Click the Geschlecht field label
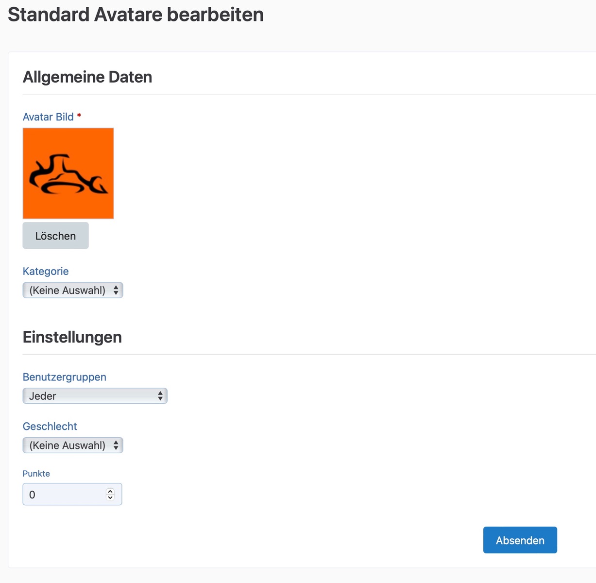The height and width of the screenshot is (583, 596). [50, 427]
